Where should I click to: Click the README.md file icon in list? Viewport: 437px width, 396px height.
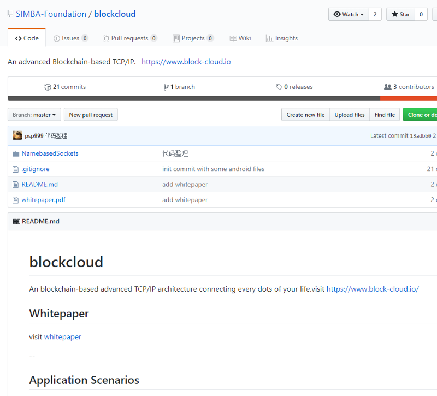pos(16,185)
